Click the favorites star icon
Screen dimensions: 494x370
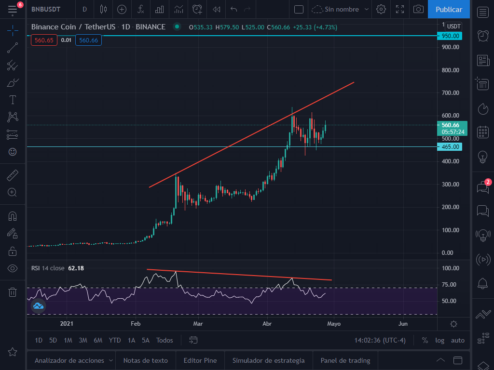(12, 352)
